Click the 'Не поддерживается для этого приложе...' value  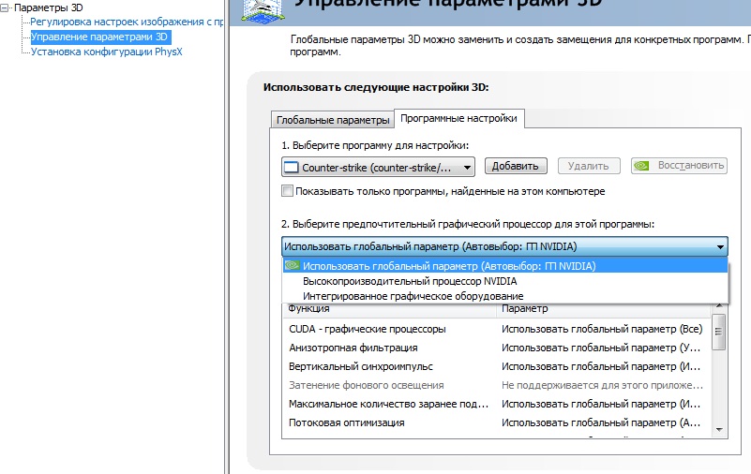(602, 385)
